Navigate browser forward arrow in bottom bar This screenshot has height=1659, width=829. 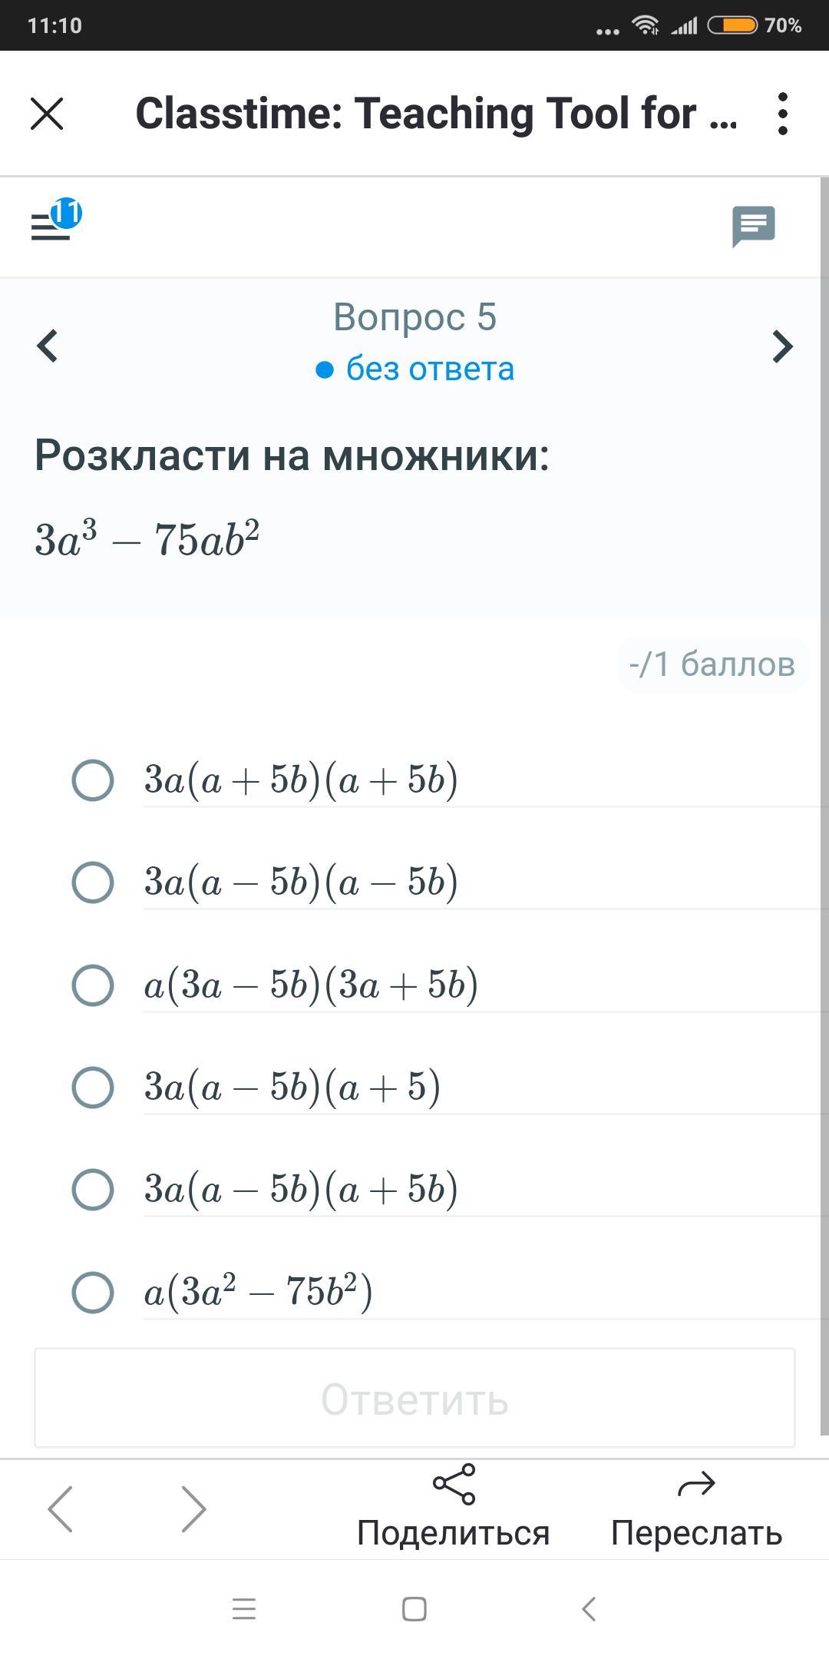(193, 1508)
